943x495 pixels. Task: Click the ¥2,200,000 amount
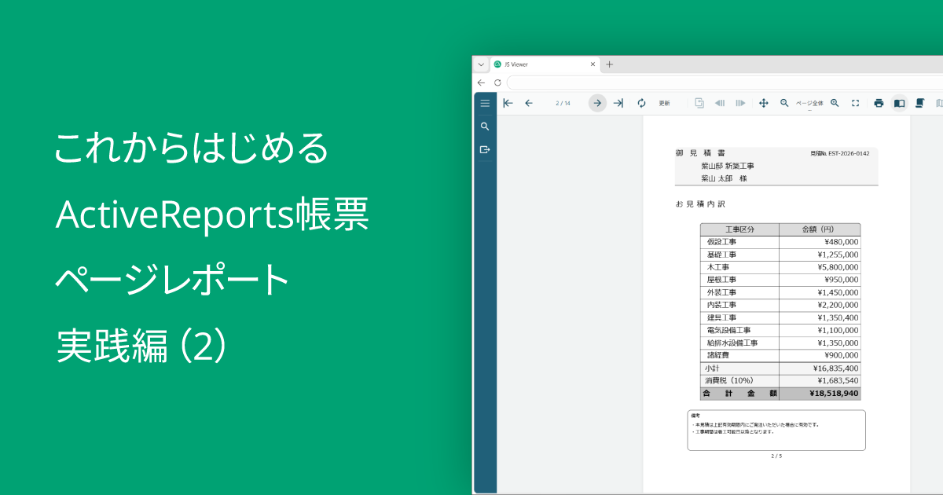pyautogui.click(x=838, y=305)
